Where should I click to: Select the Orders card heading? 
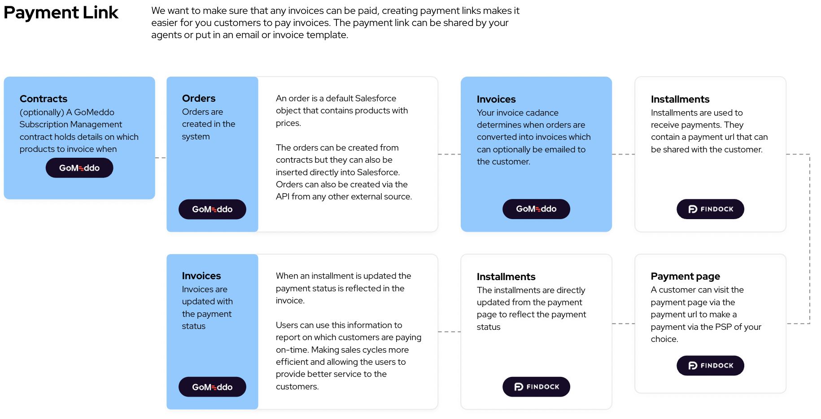[x=199, y=98]
